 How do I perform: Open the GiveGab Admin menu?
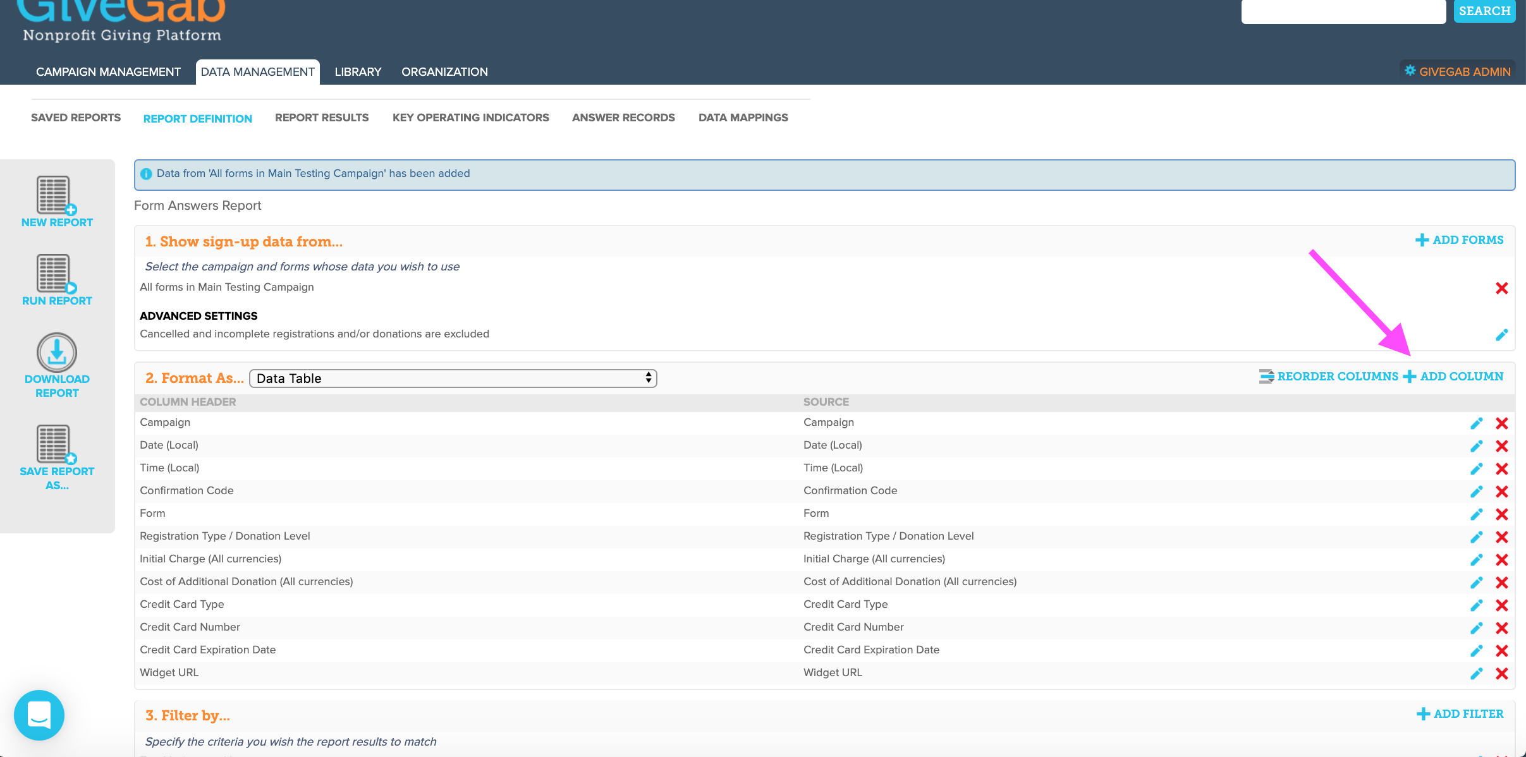(x=1458, y=71)
